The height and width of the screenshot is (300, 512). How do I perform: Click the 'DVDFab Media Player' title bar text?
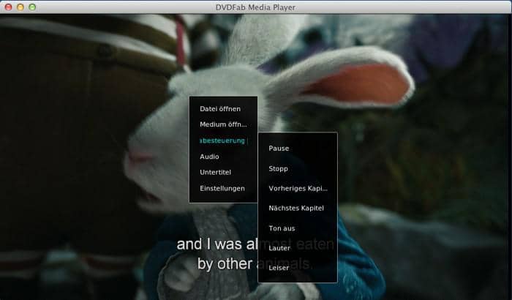[x=255, y=7]
